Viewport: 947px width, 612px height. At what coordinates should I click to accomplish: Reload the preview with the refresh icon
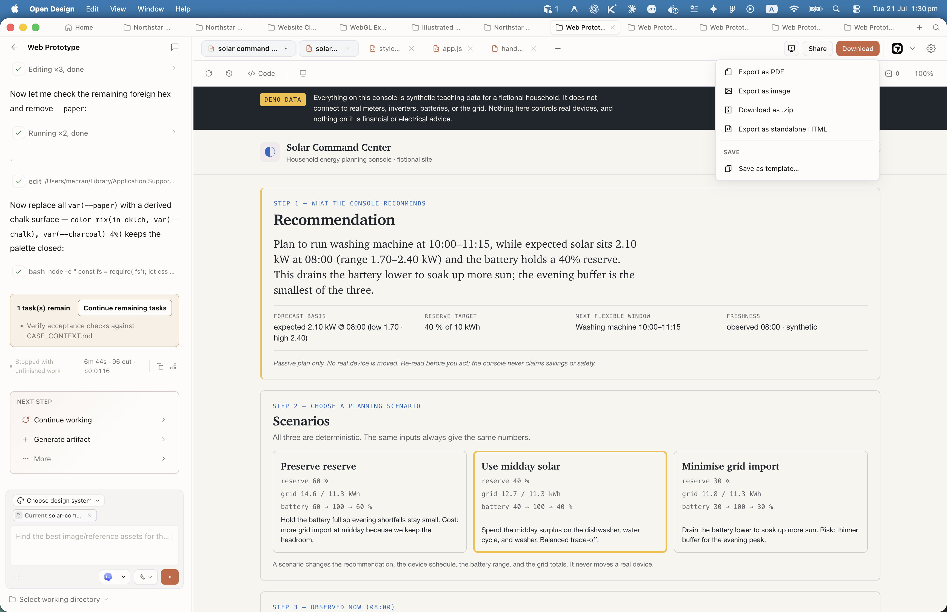click(209, 73)
